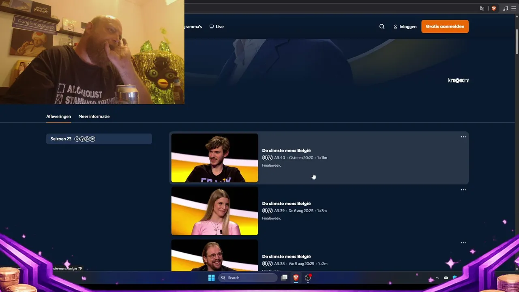Click the Afl. 38 episode title text

click(286, 257)
